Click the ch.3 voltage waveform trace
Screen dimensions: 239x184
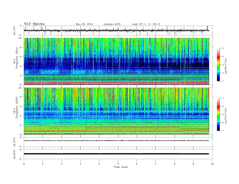[116, 141]
